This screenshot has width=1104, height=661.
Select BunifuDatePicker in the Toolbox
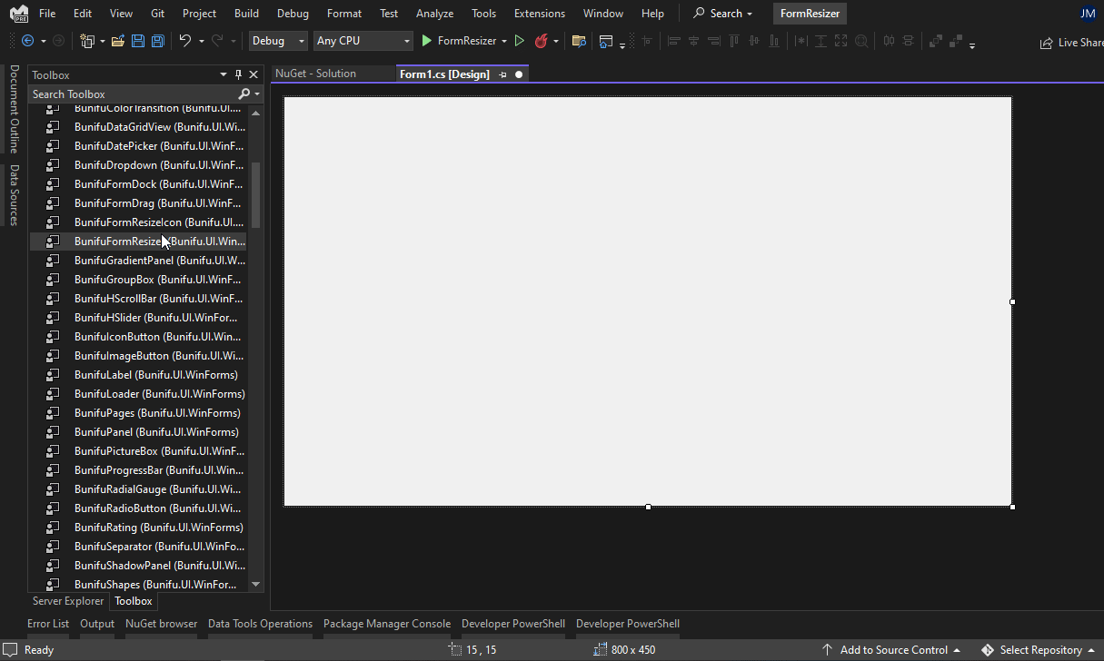point(138,146)
